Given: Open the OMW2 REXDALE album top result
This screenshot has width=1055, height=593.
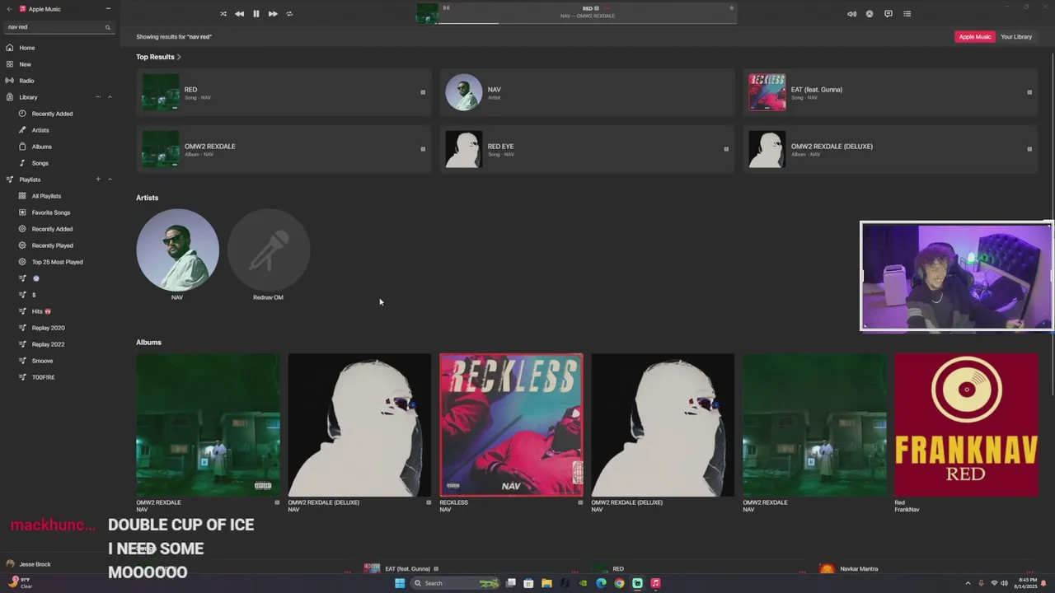Looking at the screenshot, I should point(284,149).
